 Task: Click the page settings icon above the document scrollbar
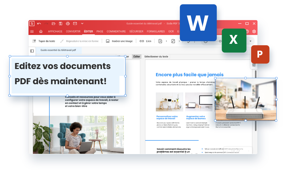(254, 65)
